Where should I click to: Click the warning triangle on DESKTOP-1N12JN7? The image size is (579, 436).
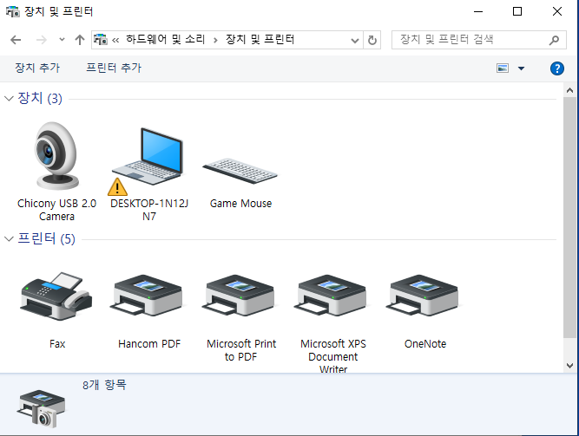pyautogui.click(x=117, y=187)
